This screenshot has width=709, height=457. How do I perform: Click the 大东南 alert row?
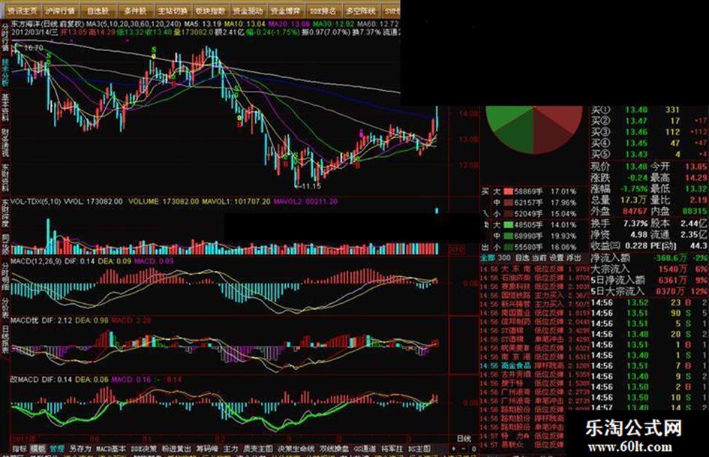[535, 269]
